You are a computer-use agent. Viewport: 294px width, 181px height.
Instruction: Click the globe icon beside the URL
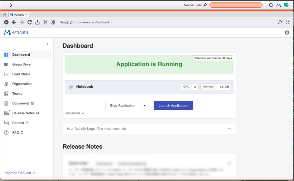click(x=53, y=22)
